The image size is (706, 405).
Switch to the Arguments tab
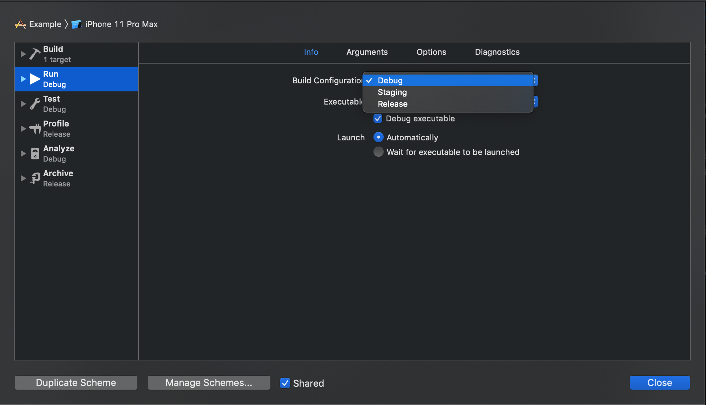[x=367, y=52]
